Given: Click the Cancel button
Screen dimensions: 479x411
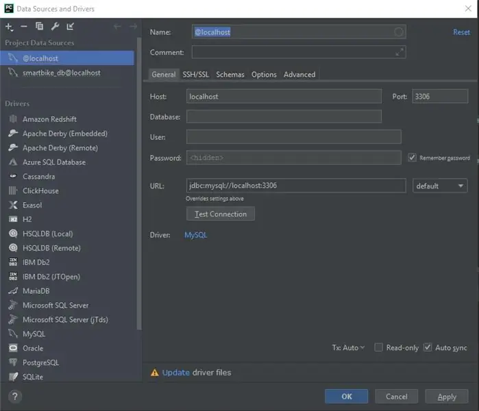Looking at the screenshot, I should click(397, 397).
